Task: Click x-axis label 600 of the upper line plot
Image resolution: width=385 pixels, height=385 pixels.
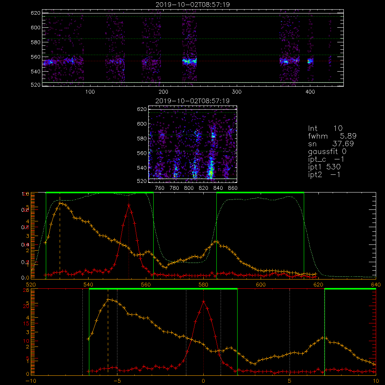Action: [261, 285]
